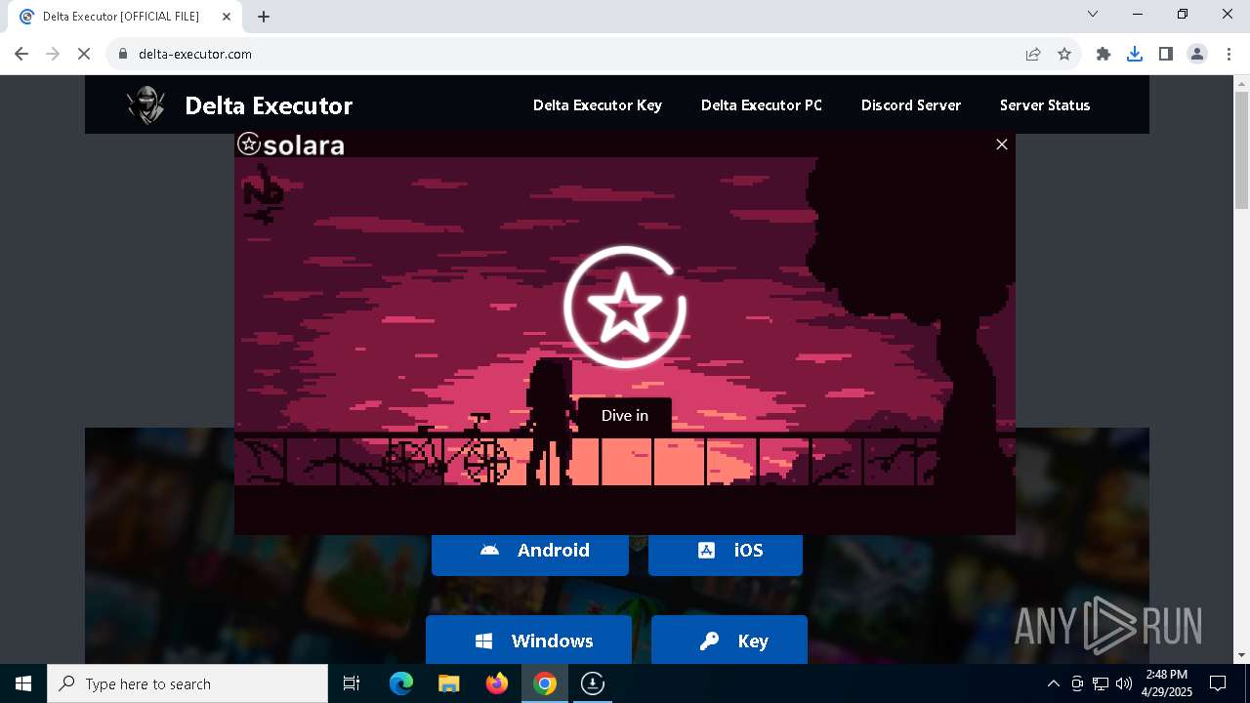Open the clock and calendar
The width and height of the screenshot is (1250, 703).
tap(1167, 683)
